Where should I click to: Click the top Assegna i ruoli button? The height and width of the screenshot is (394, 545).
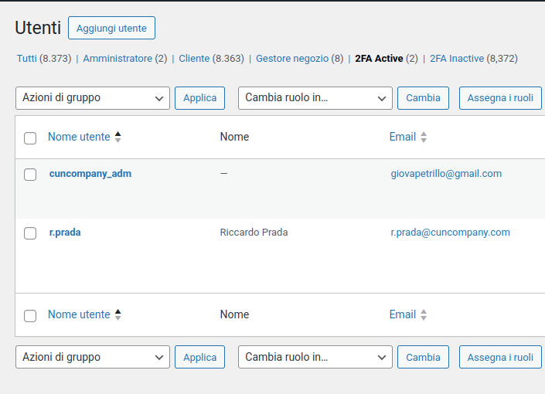(500, 98)
